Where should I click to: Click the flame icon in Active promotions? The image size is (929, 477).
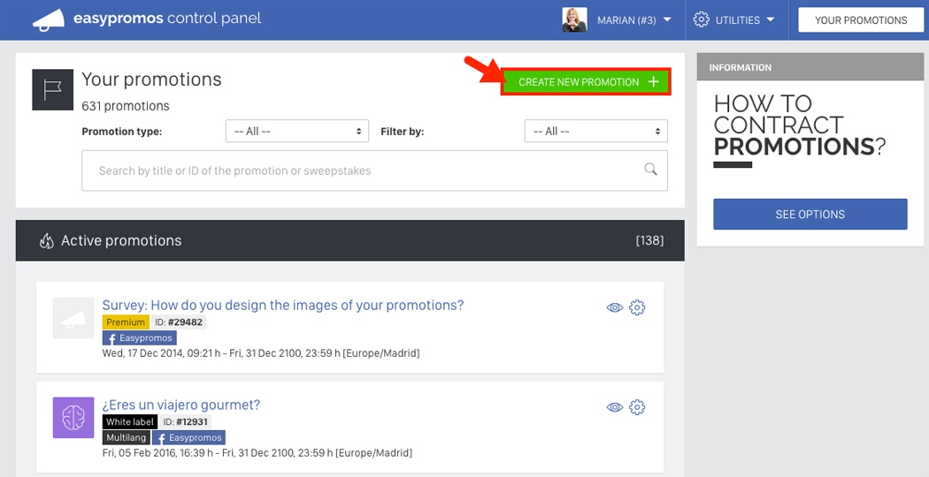pos(47,241)
